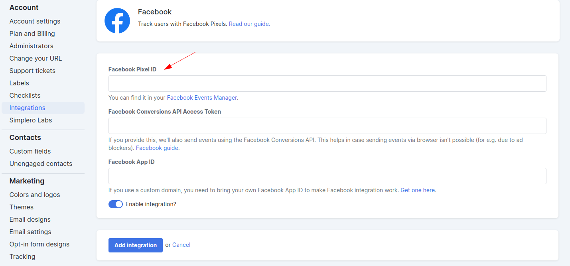Click the Get one here link

pos(418,190)
